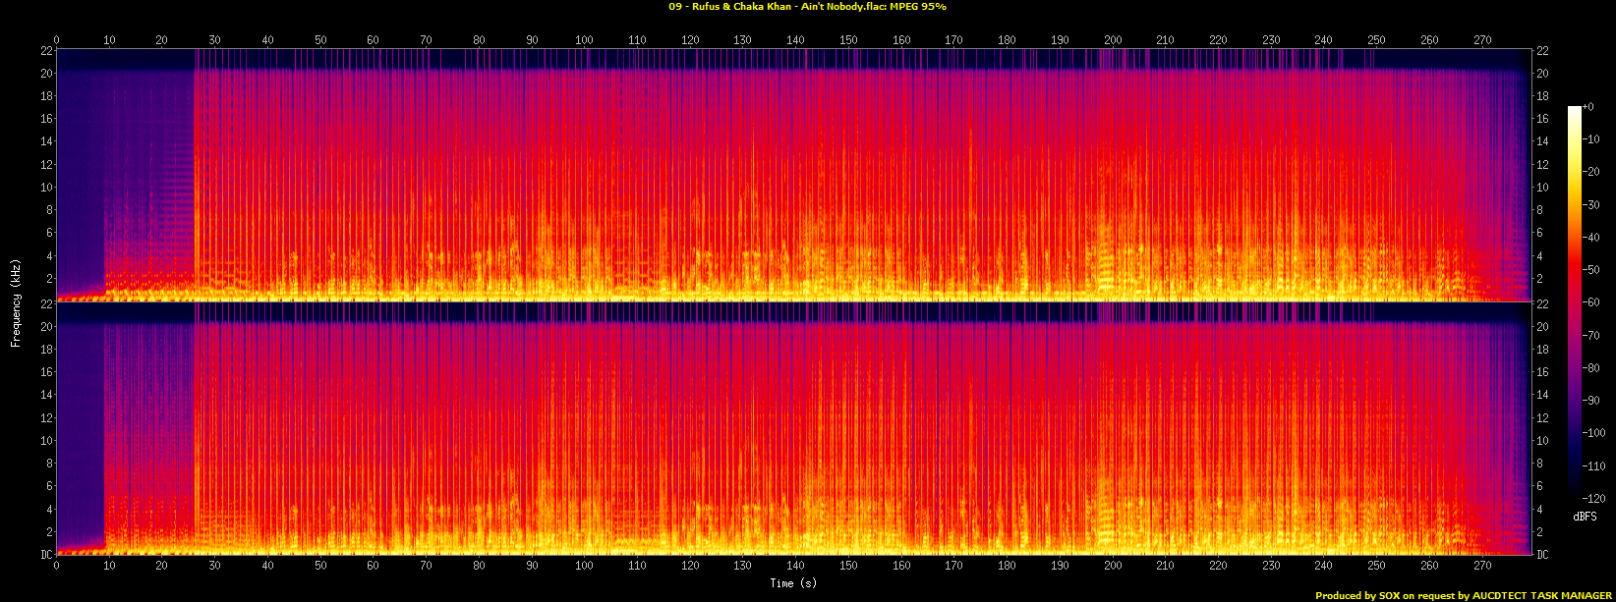Screen dimensions: 1616x602
Task: Click the "270" tick on the top time axis
Action: pyautogui.click(x=1482, y=40)
